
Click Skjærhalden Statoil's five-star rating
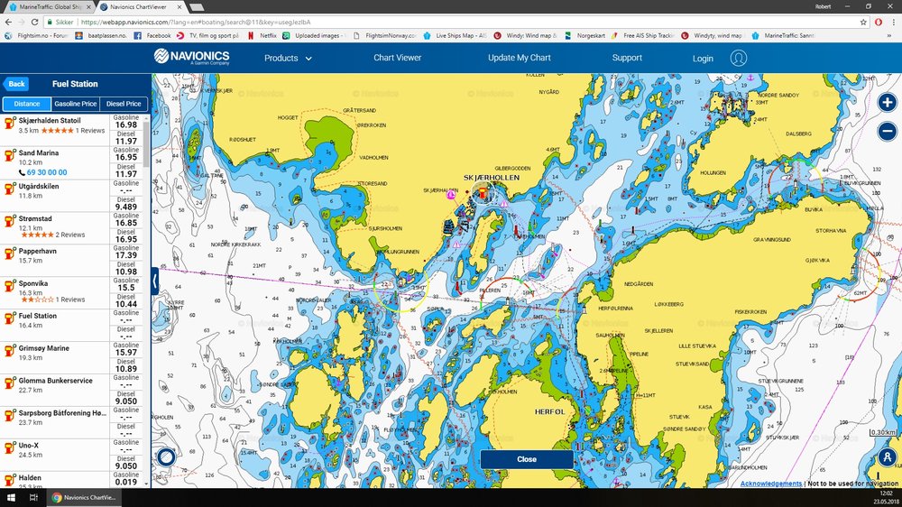coord(57,131)
